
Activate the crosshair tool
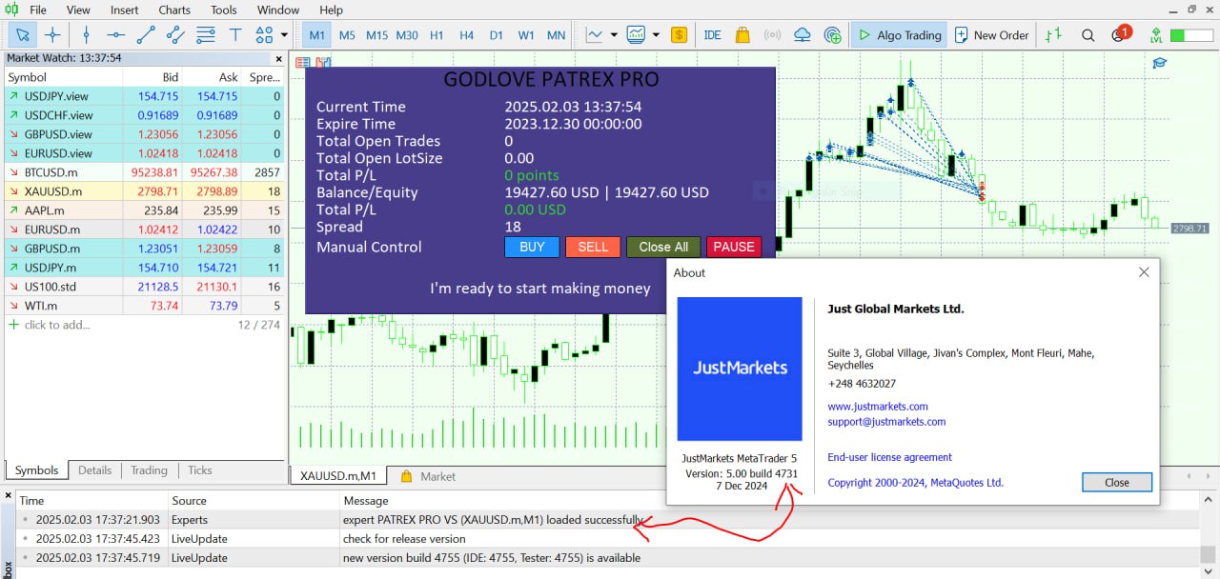(52, 35)
